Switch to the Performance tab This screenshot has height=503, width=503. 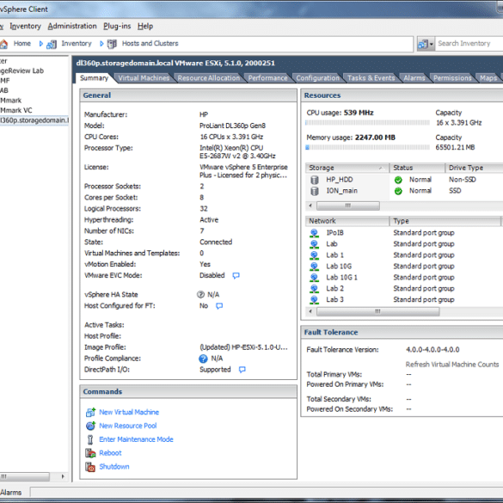click(x=267, y=78)
